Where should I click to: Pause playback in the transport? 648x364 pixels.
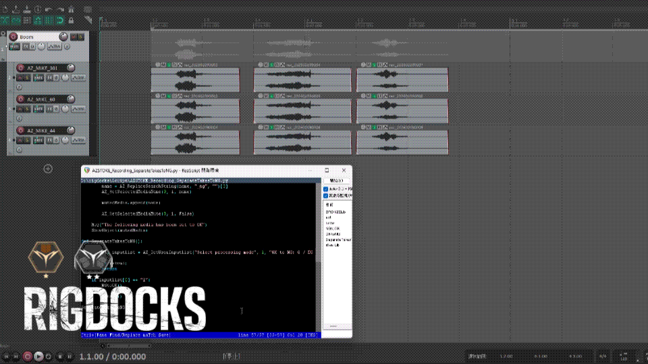point(70,356)
